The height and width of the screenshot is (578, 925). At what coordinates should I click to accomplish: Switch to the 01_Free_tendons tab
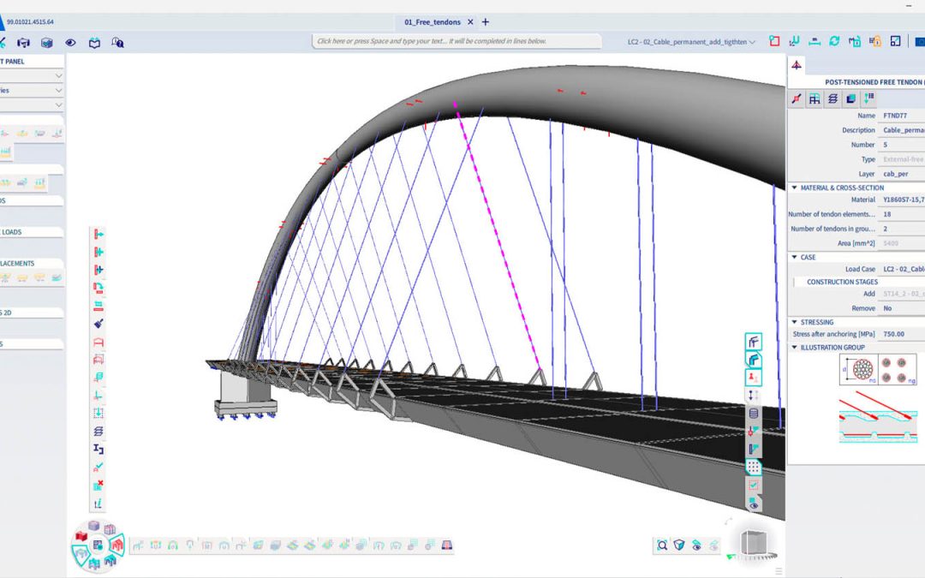point(433,22)
